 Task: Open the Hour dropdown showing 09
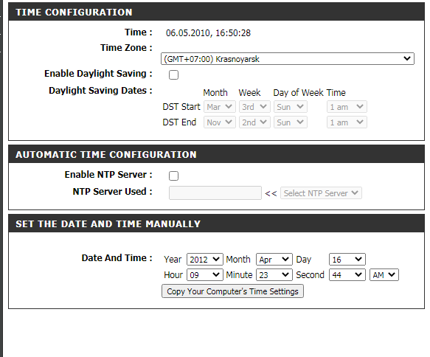click(205, 274)
